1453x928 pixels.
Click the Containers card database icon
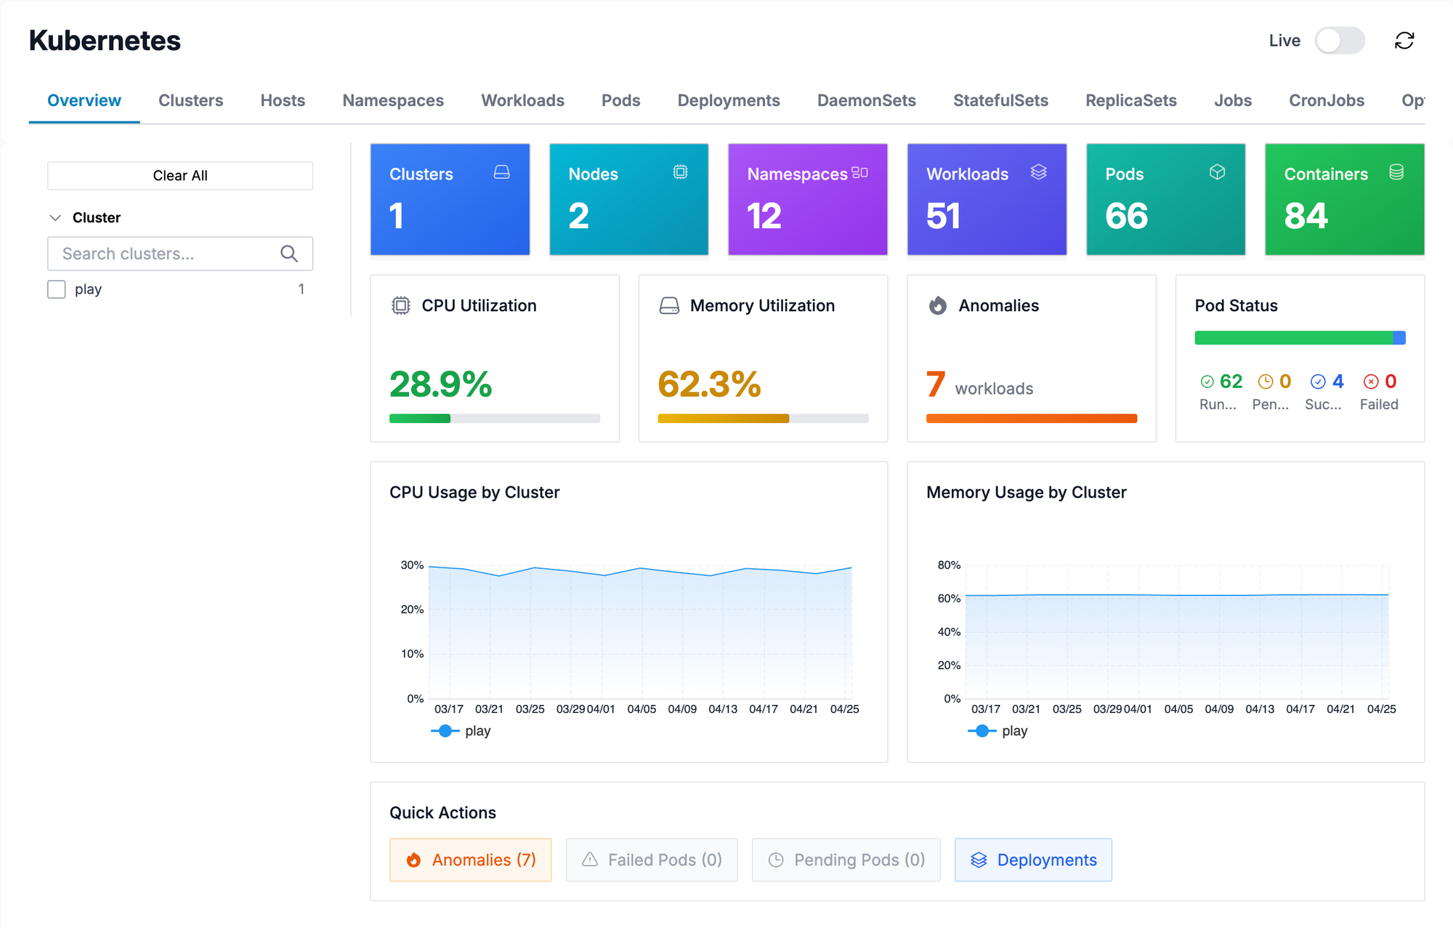(1396, 172)
